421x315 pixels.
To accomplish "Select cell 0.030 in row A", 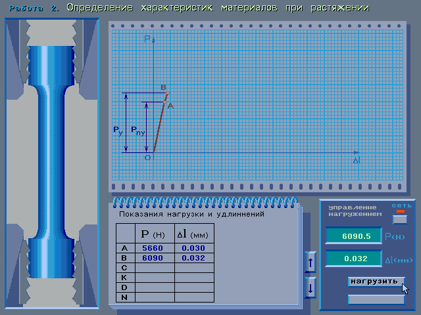I will [x=195, y=248].
